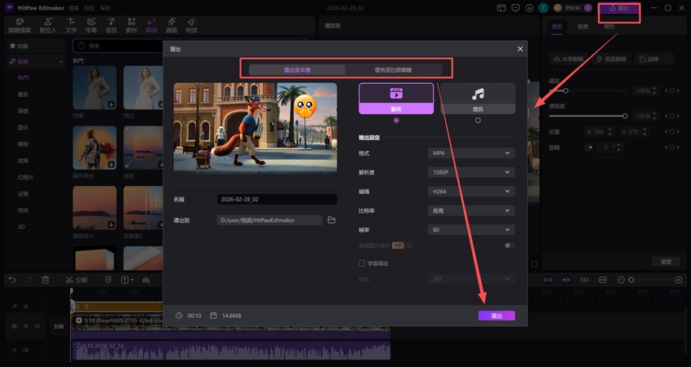Screen dimensions: 691x367
Task: Click the Undo arrow in timeline toolbar
Action: pyautogui.click(x=12, y=280)
